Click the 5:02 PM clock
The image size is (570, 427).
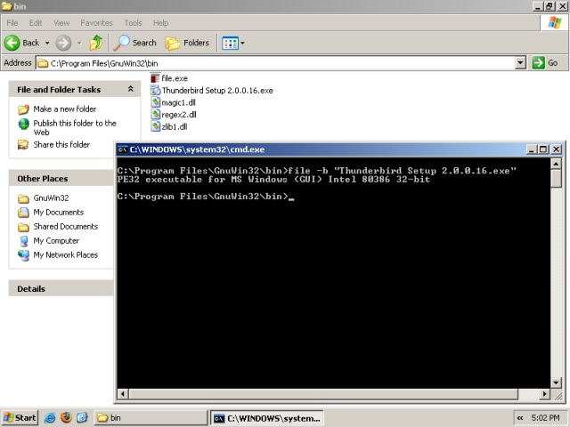[x=545, y=418]
